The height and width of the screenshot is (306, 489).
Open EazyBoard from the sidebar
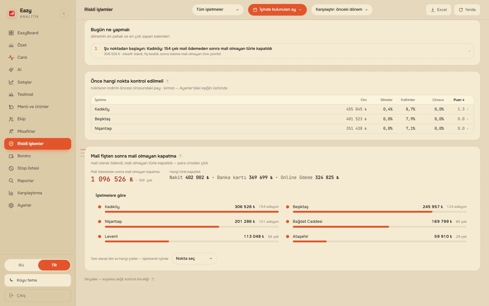[38, 33]
